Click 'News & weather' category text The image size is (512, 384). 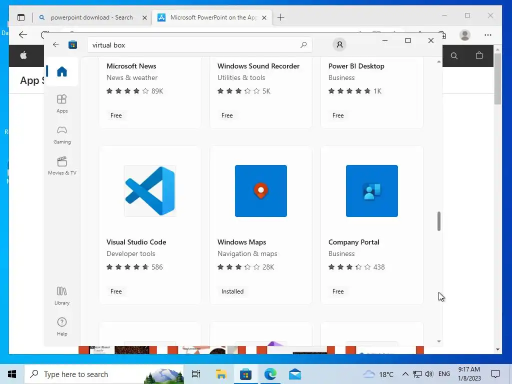tap(132, 77)
